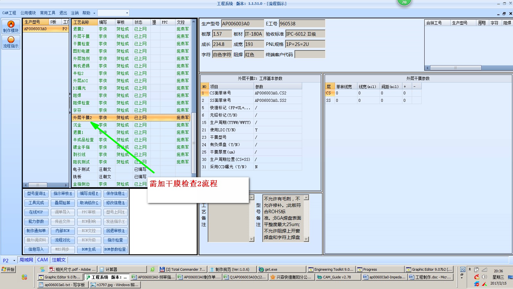This screenshot has width=513, height=289.
Task: Switch to Engineering Toolkit taskbar window
Action: click(x=331, y=269)
